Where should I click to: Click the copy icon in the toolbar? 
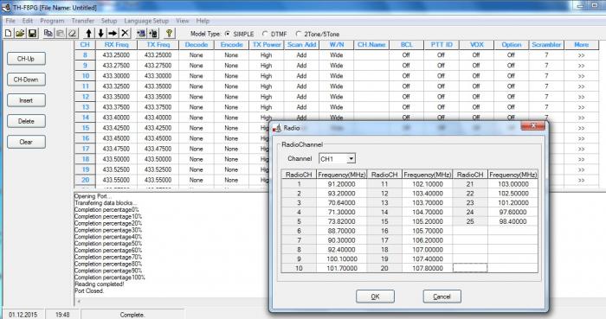[48, 34]
